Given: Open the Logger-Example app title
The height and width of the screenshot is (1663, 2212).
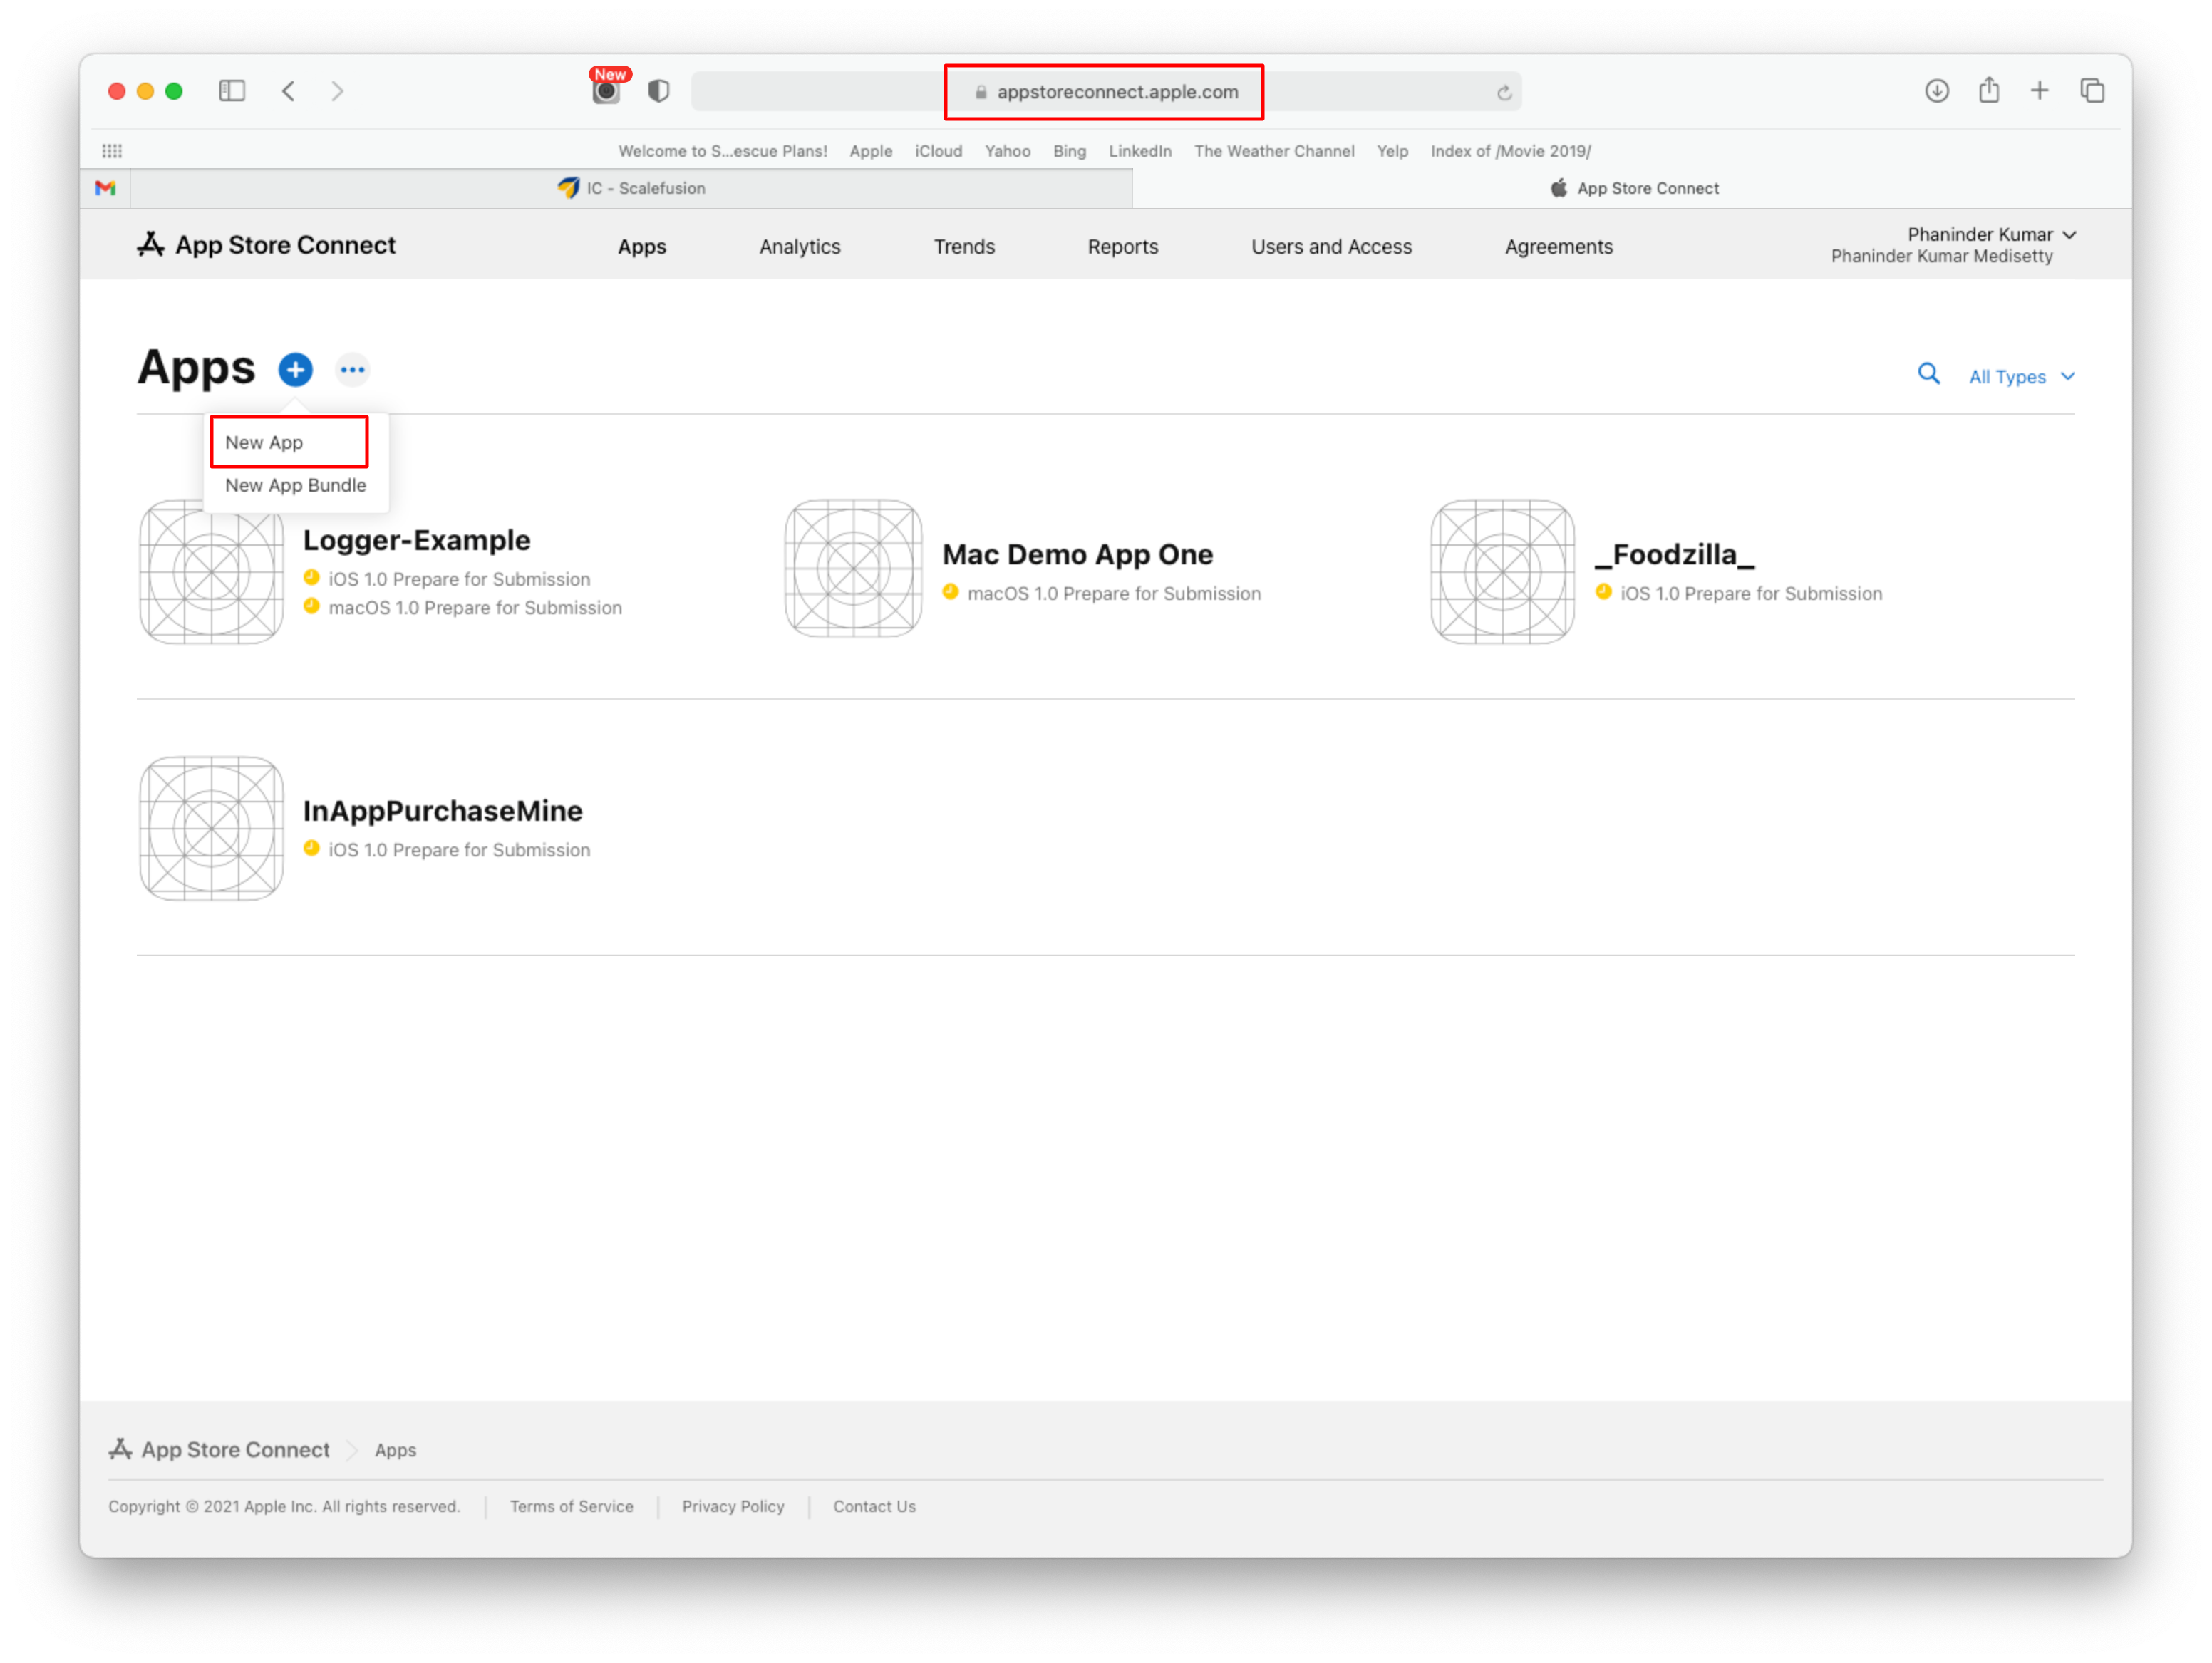Looking at the screenshot, I should [417, 540].
